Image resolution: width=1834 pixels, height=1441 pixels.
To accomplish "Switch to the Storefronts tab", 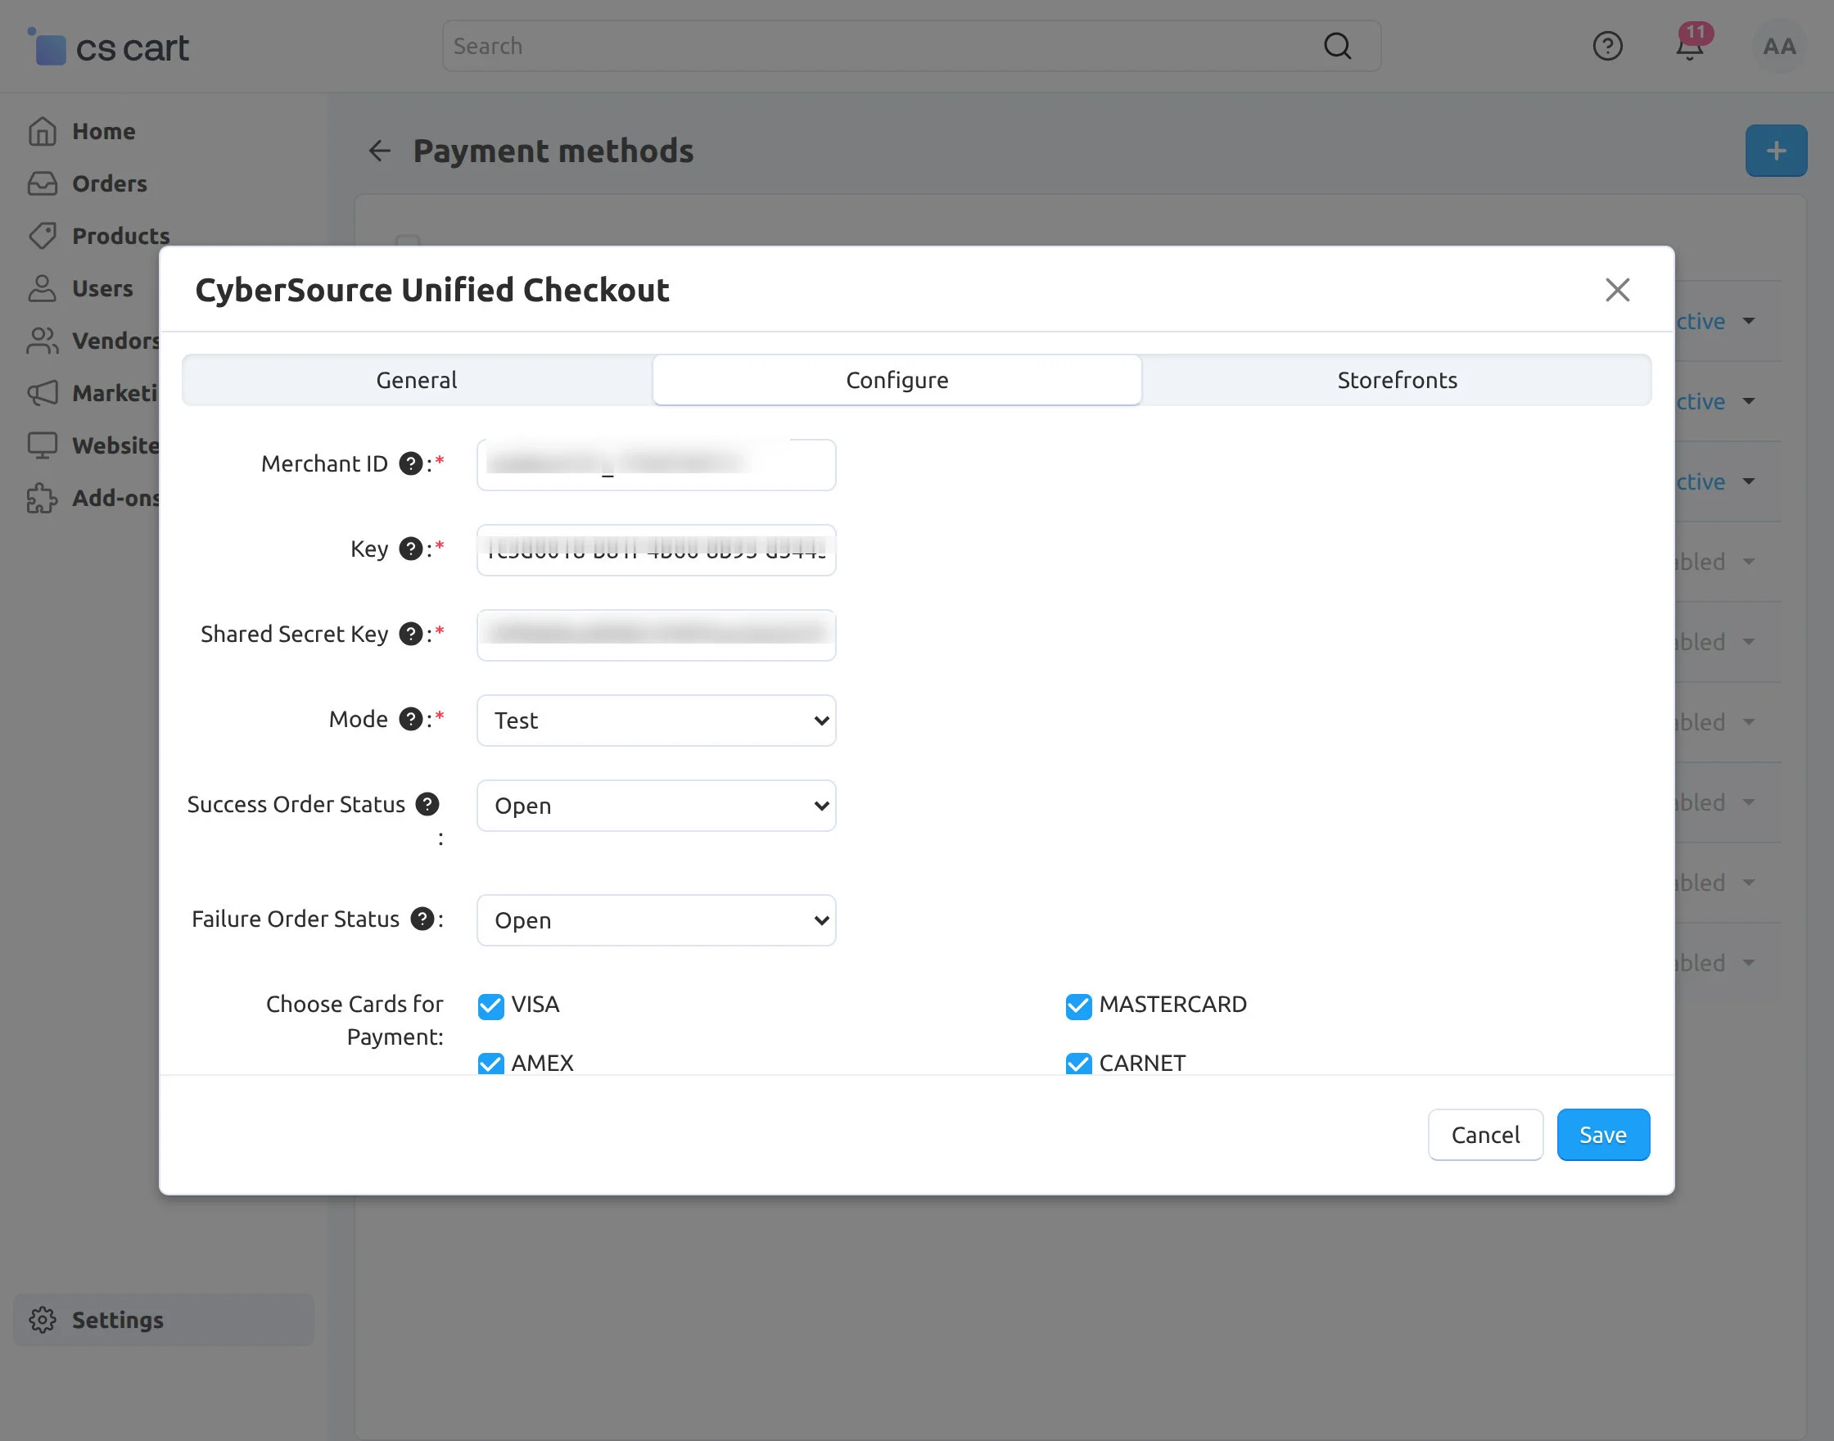I will pos(1396,380).
